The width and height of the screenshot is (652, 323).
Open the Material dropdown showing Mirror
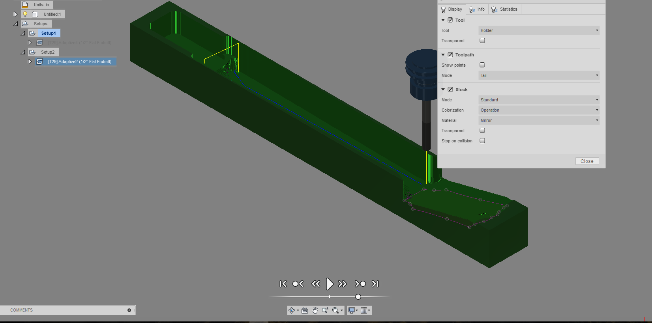coord(539,120)
